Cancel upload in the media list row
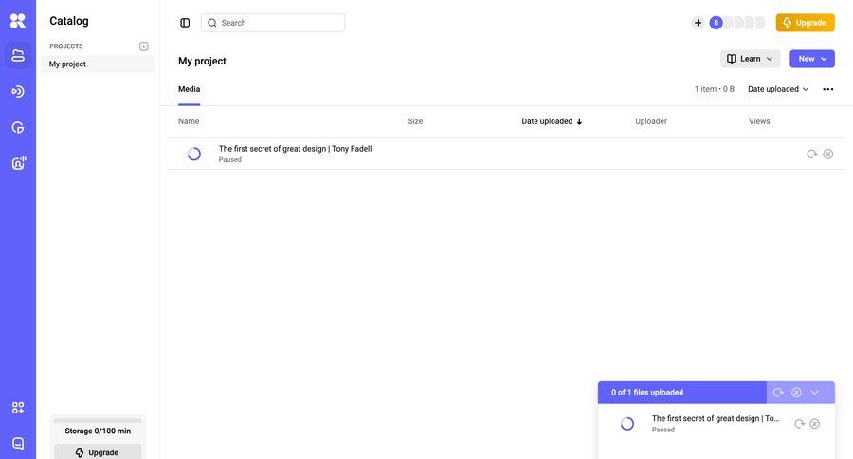Viewport: 853px width, 459px height. point(828,154)
